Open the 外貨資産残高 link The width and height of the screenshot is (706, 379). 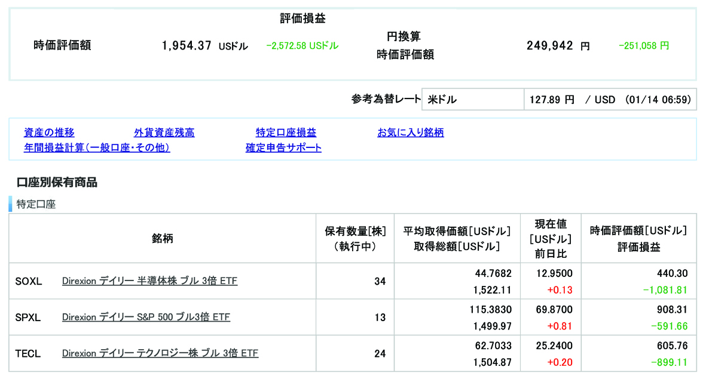point(164,133)
